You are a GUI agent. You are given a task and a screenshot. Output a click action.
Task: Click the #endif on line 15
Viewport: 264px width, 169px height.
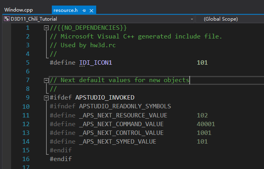coord(61,150)
